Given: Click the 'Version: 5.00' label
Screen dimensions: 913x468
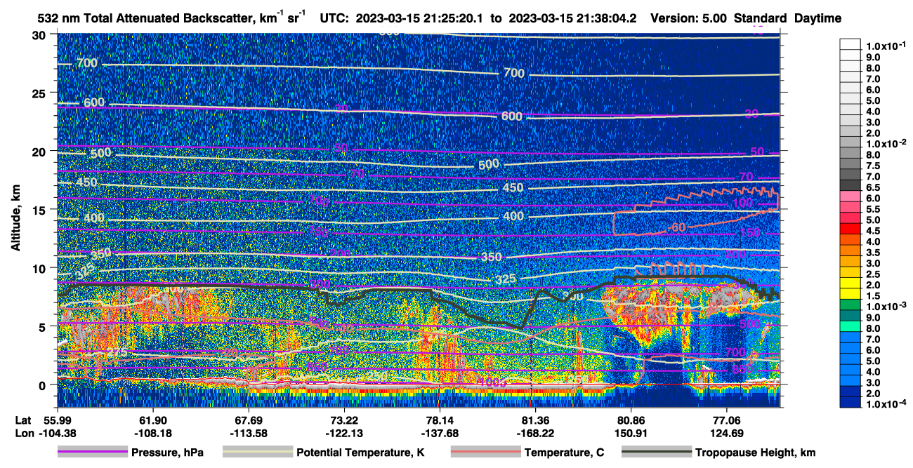Looking at the screenshot, I should pos(689,18).
